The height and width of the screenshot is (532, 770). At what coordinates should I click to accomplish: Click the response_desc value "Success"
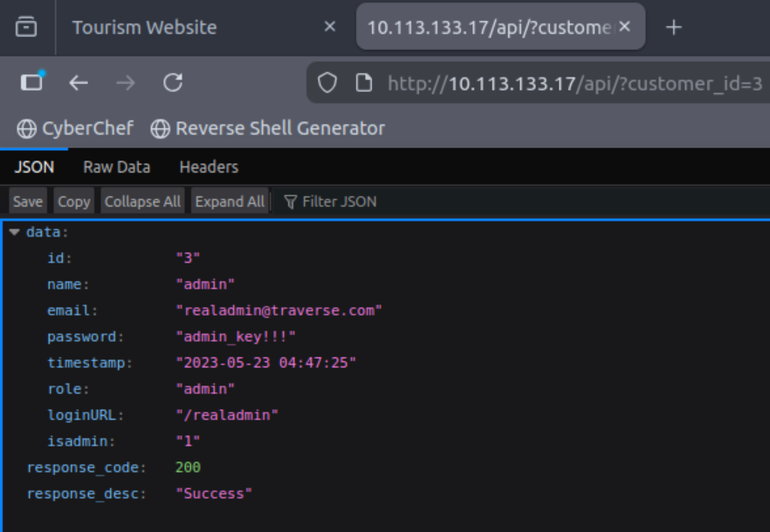pyautogui.click(x=214, y=494)
